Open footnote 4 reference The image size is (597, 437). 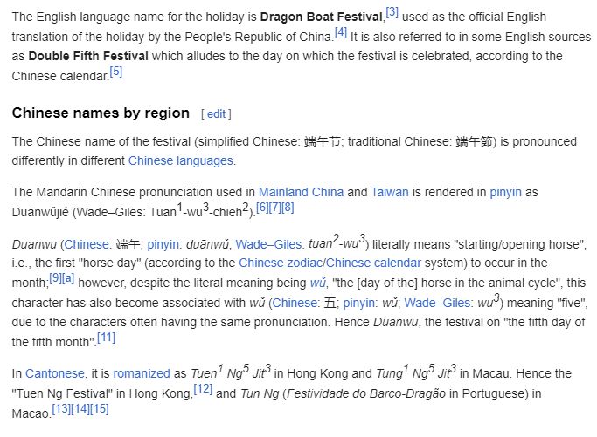point(340,31)
